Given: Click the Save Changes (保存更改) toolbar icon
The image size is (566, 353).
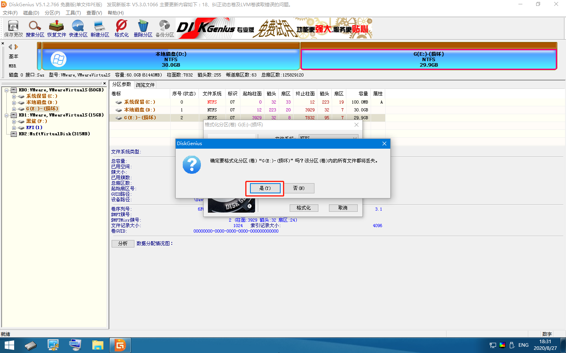Looking at the screenshot, I should pos(13,29).
